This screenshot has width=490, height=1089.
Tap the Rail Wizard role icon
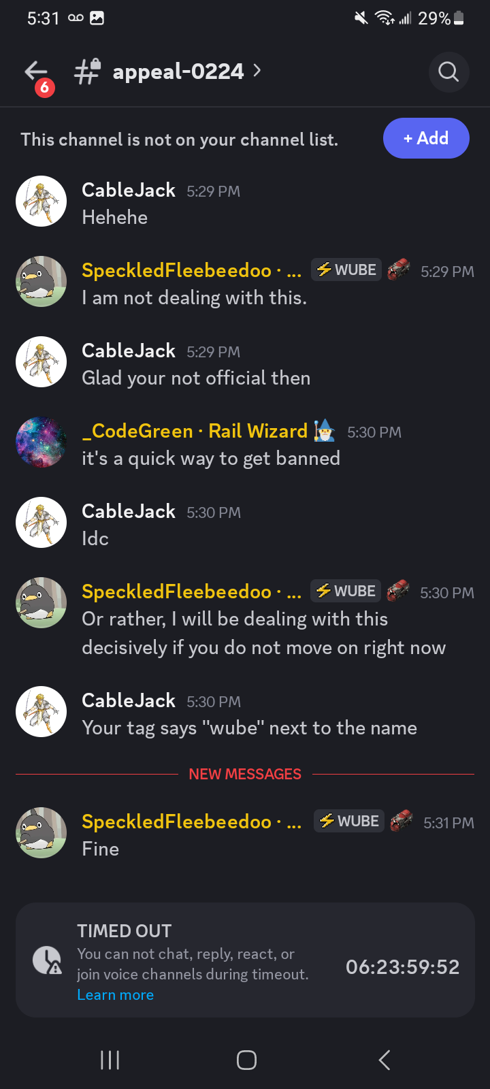324,431
